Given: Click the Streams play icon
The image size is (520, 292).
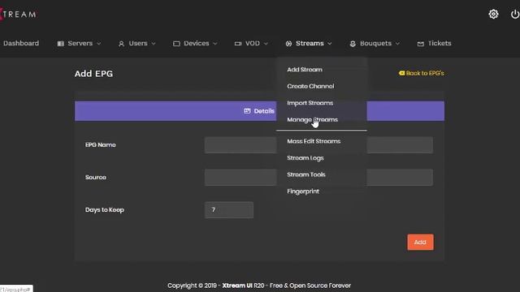Looking at the screenshot, I should tap(288, 44).
